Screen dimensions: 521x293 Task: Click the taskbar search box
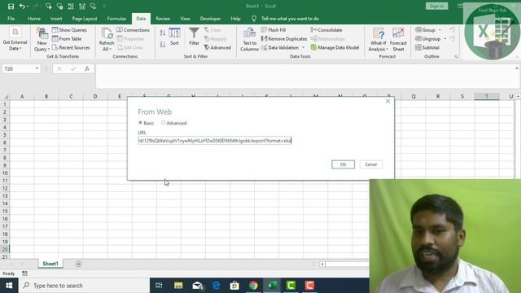coord(85,286)
